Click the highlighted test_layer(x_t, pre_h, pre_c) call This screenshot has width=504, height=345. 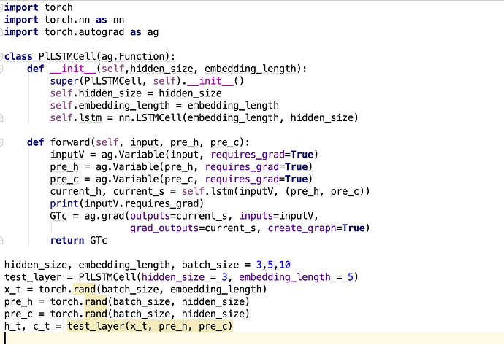point(150,325)
